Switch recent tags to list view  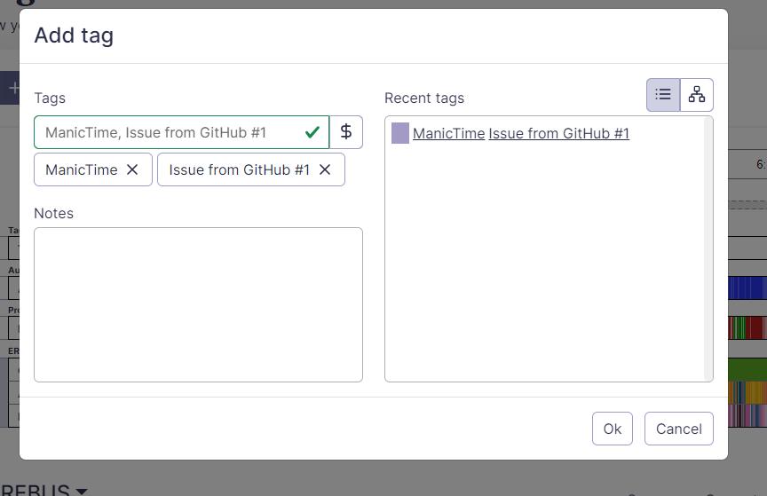(x=663, y=95)
